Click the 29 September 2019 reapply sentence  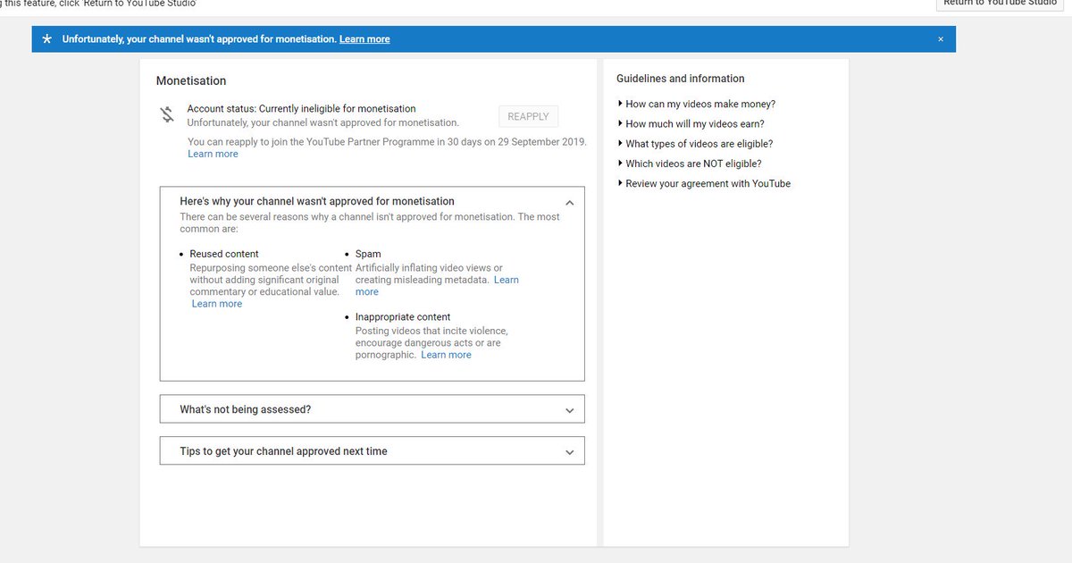coord(387,141)
